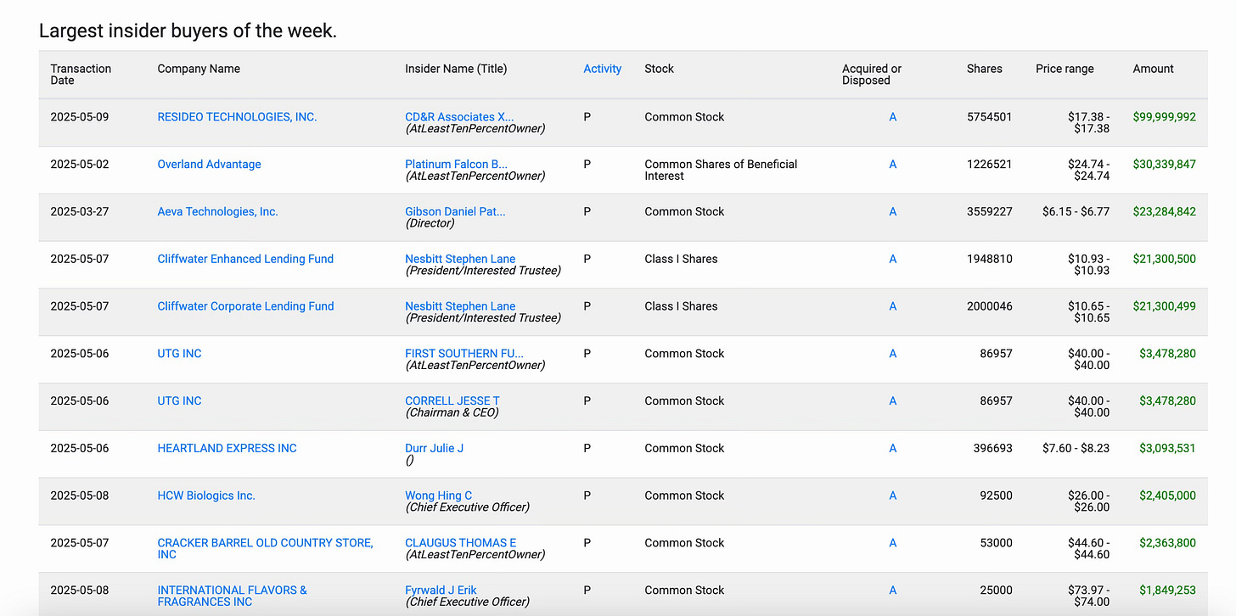Select the 396693 shares value
This screenshot has height=616, width=1236.
coord(992,448)
